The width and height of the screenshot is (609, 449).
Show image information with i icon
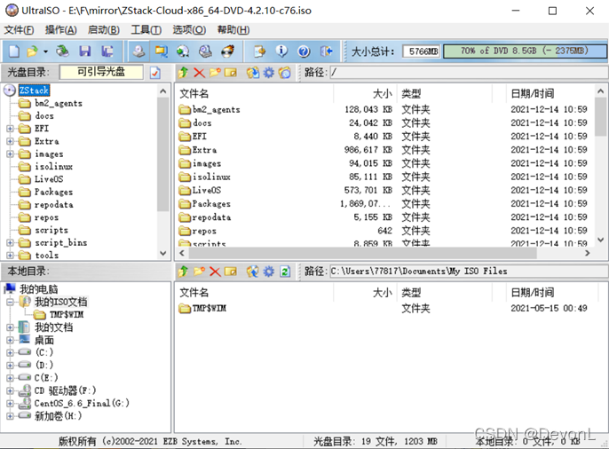281,51
